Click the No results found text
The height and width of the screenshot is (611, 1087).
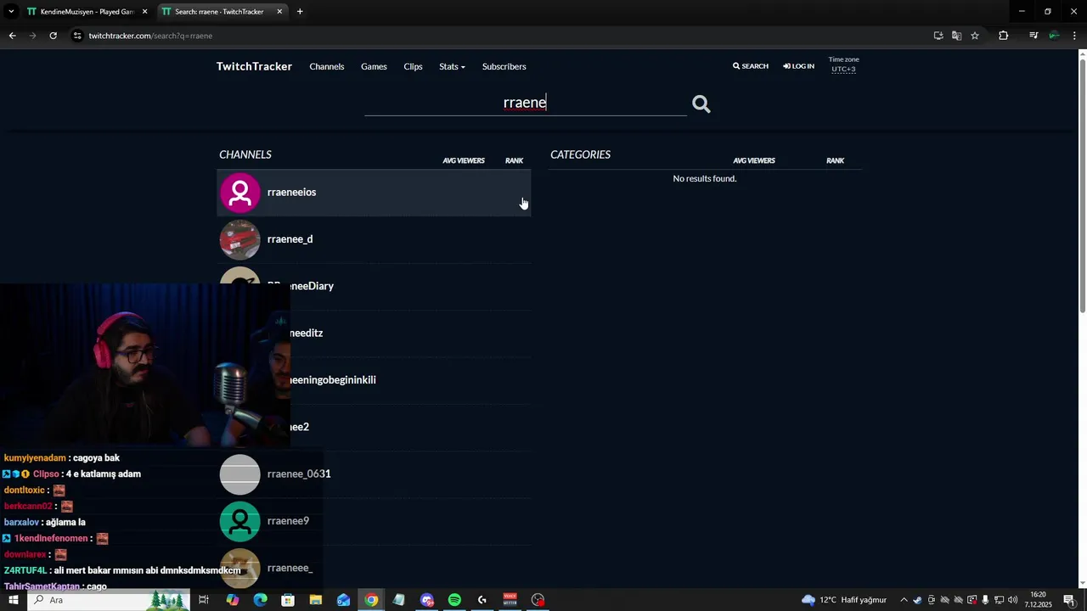tap(705, 179)
